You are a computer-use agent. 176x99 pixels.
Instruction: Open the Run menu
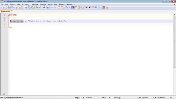pyautogui.click(x=56, y=4)
